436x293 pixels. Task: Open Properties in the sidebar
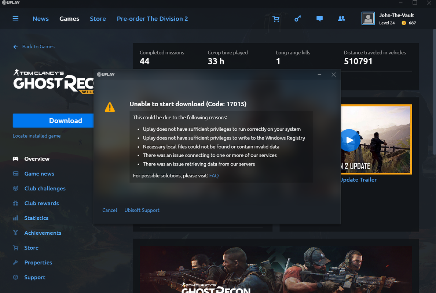[x=38, y=263]
